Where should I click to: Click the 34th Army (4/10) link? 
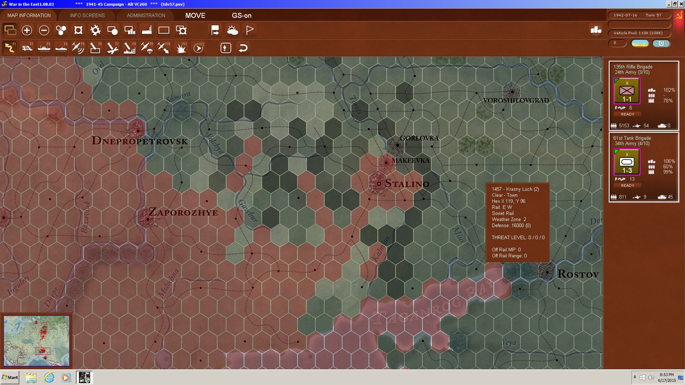(632, 144)
